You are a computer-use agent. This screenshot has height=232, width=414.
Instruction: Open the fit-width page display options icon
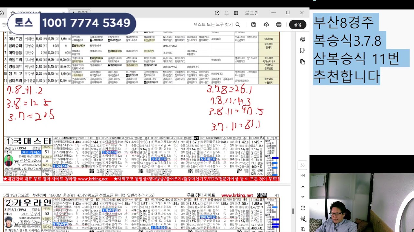(x=303, y=219)
